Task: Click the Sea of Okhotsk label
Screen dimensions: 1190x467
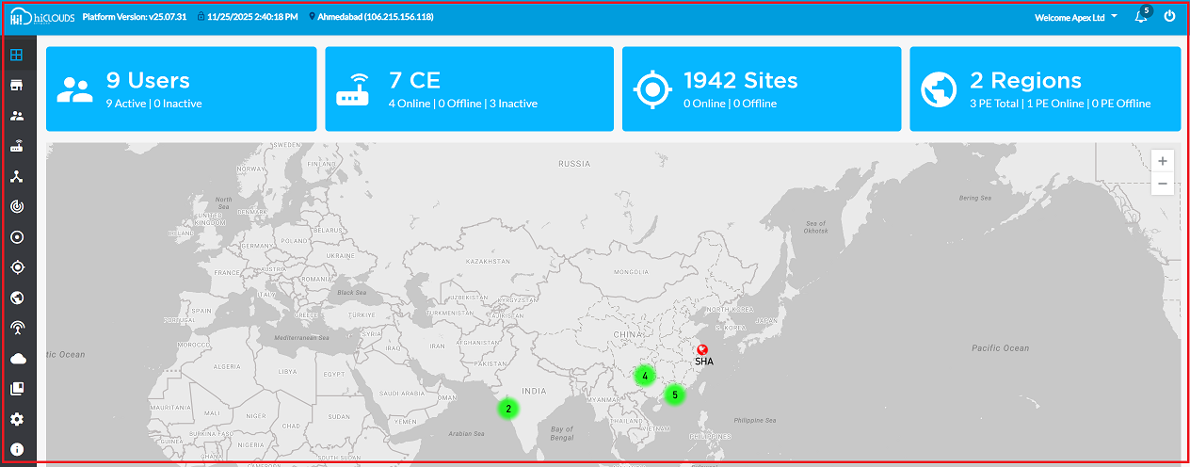Action: pyautogui.click(x=816, y=227)
